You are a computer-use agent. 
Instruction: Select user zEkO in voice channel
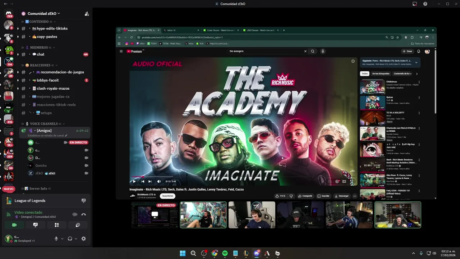(59, 173)
